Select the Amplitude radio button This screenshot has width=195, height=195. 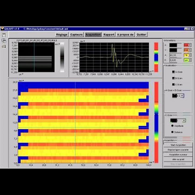[172, 126]
